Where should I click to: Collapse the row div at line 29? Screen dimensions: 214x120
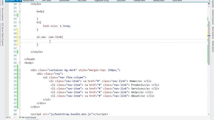tap(20, 74)
